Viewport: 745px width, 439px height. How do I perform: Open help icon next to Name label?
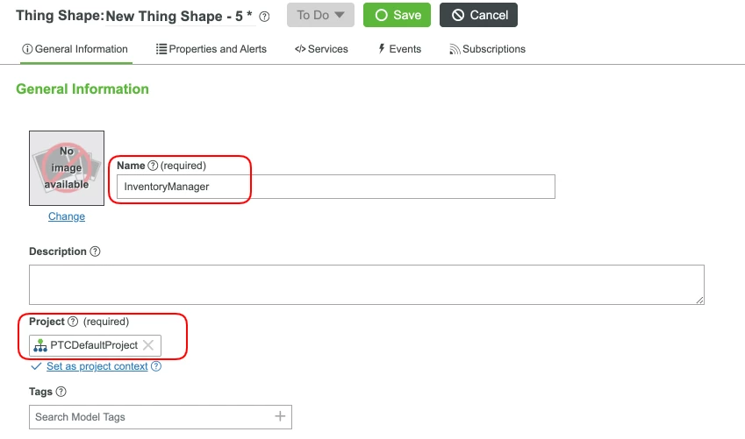(x=153, y=166)
